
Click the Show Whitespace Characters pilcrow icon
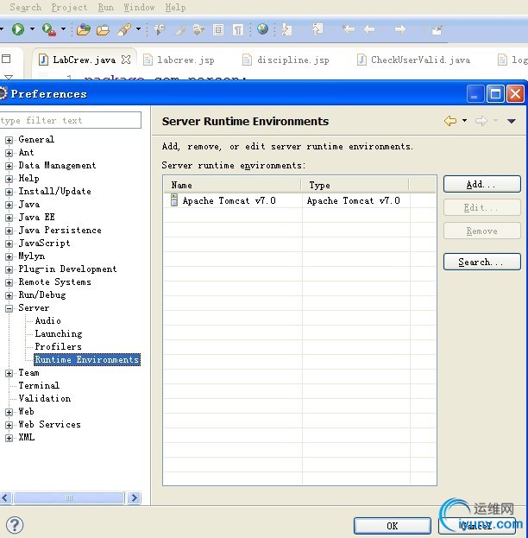point(237,30)
